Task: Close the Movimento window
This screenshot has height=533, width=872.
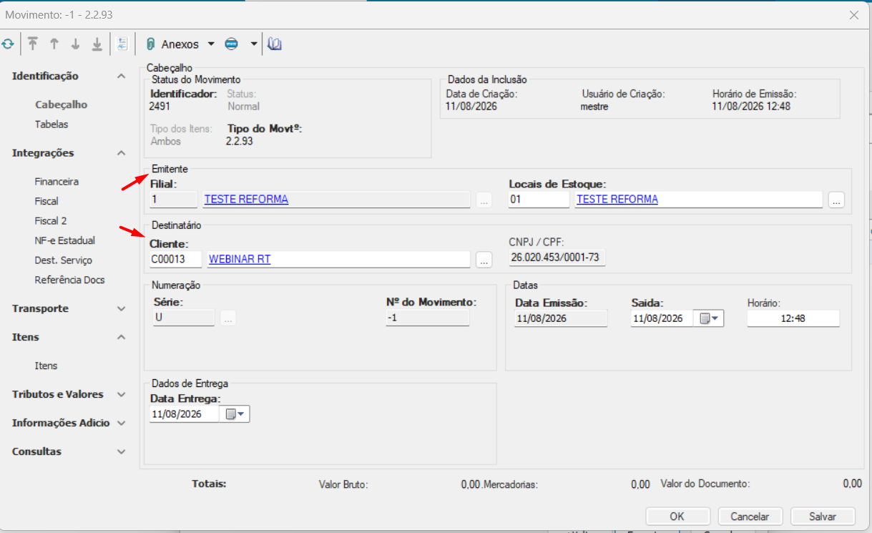Action: (853, 15)
